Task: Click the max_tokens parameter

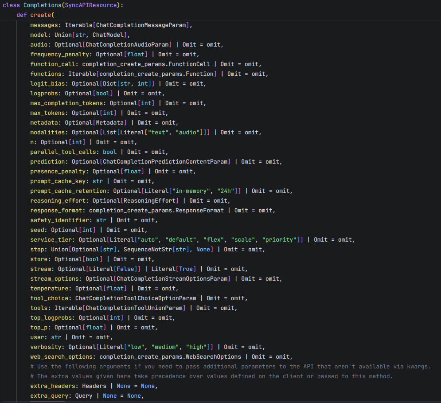Action: 47,113
